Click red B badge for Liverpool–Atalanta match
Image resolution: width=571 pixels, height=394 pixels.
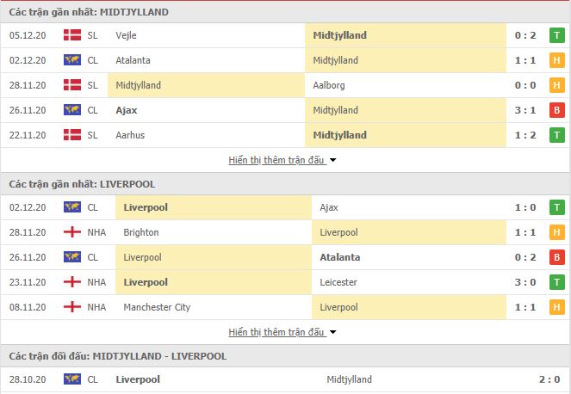pos(556,257)
